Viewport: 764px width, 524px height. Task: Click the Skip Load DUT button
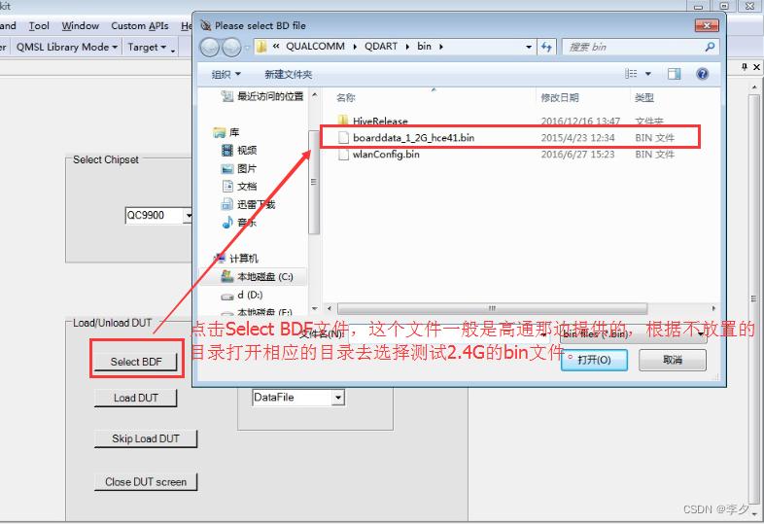tap(146, 438)
